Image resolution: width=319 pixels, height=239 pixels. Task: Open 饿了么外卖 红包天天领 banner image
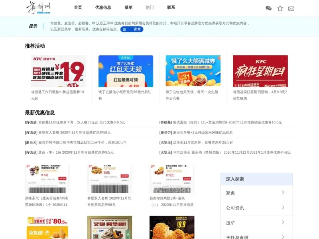pyautogui.click(x=126, y=71)
